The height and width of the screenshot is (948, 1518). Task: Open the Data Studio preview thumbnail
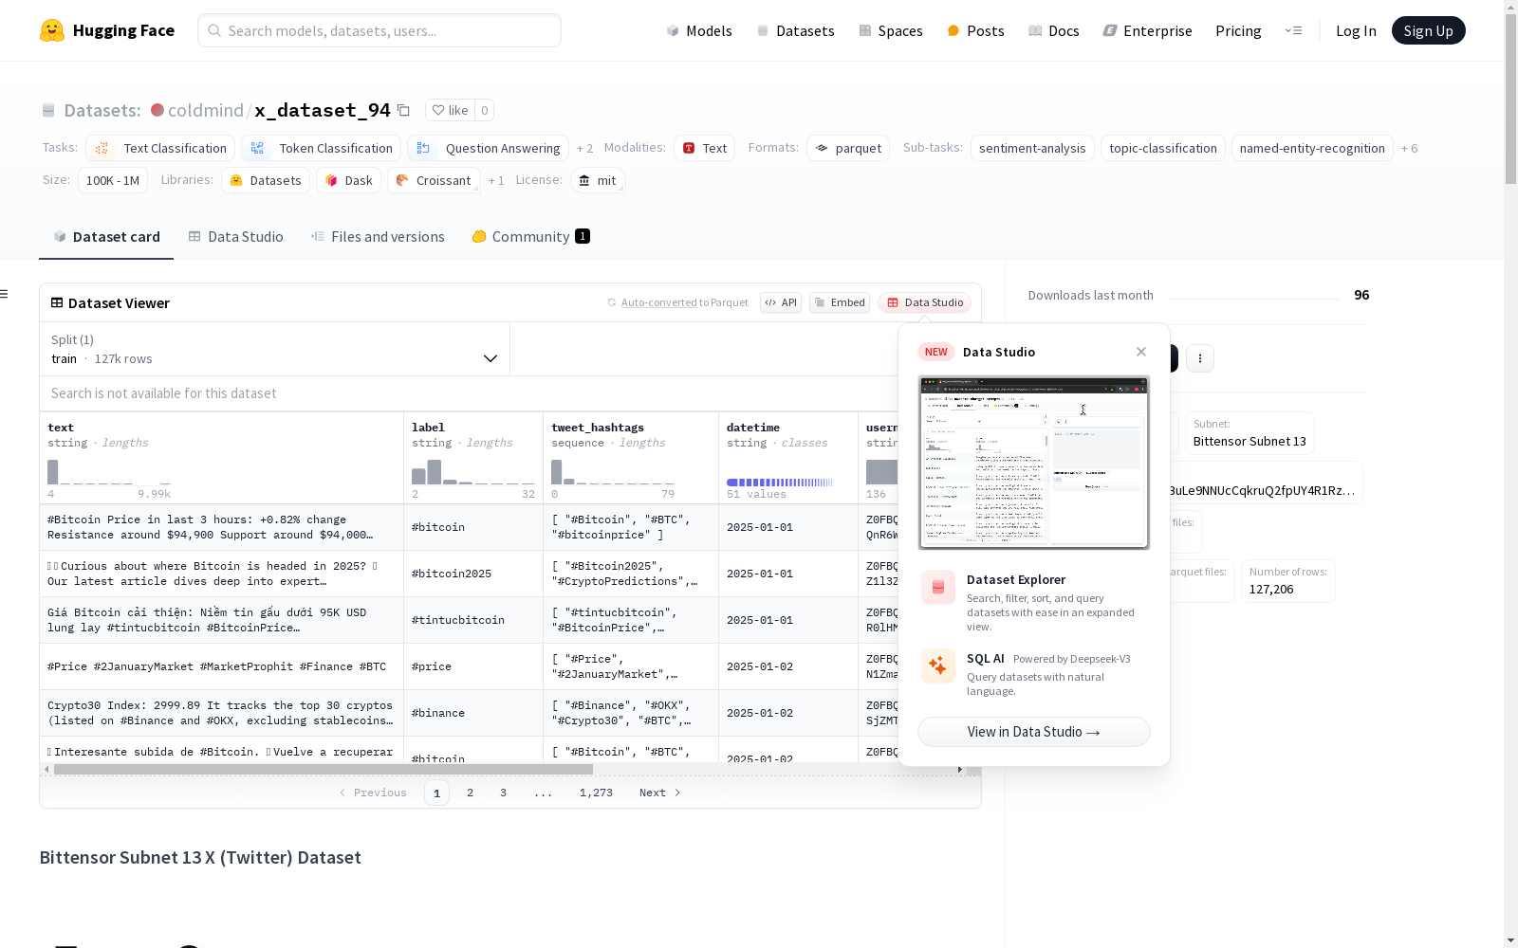click(1034, 463)
